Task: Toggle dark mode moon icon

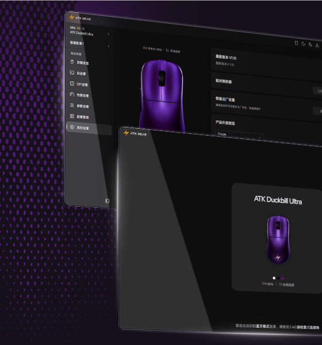Action: pyautogui.click(x=303, y=44)
